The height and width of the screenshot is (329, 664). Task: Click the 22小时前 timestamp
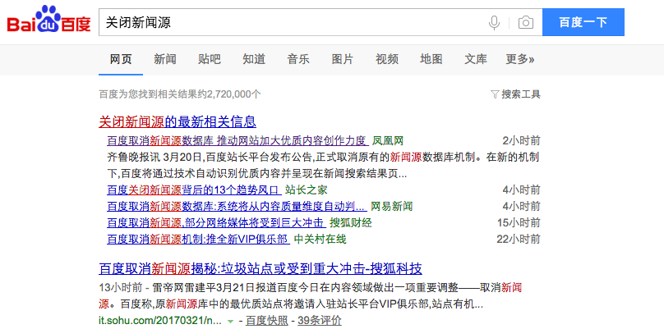(519, 240)
